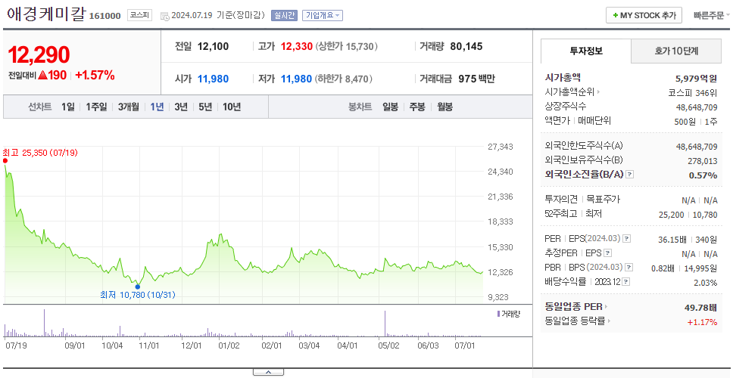This screenshot has height=378, width=733.
Task: Collapse the chart panel with bottom chevron
Action: [268, 372]
